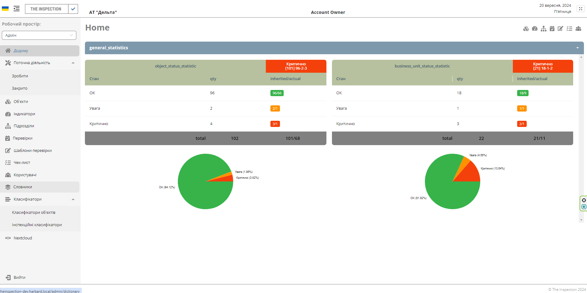This screenshot has height=293, width=587.
Task: Open the Nextcloud link in sidebar
Action: pyautogui.click(x=23, y=238)
